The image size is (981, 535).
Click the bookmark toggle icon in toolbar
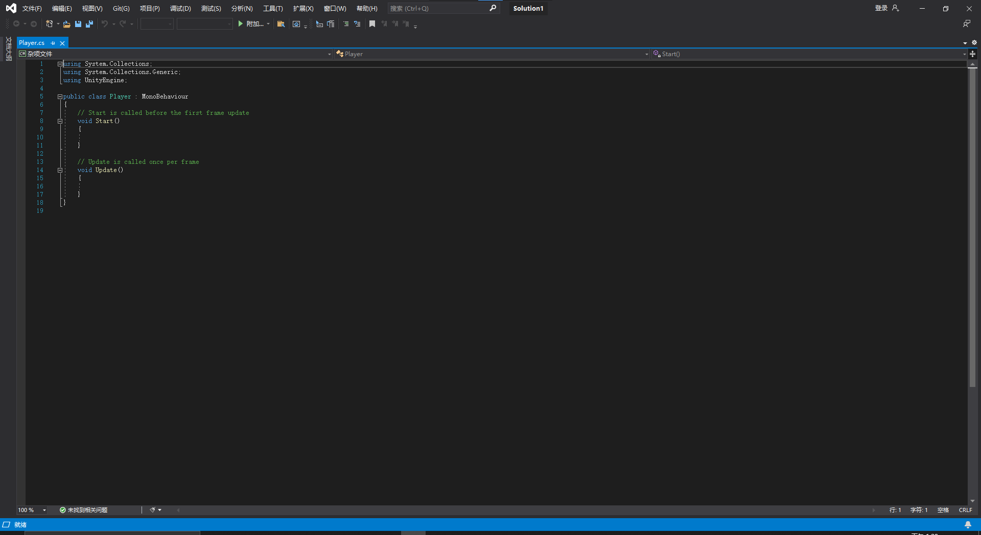point(372,24)
